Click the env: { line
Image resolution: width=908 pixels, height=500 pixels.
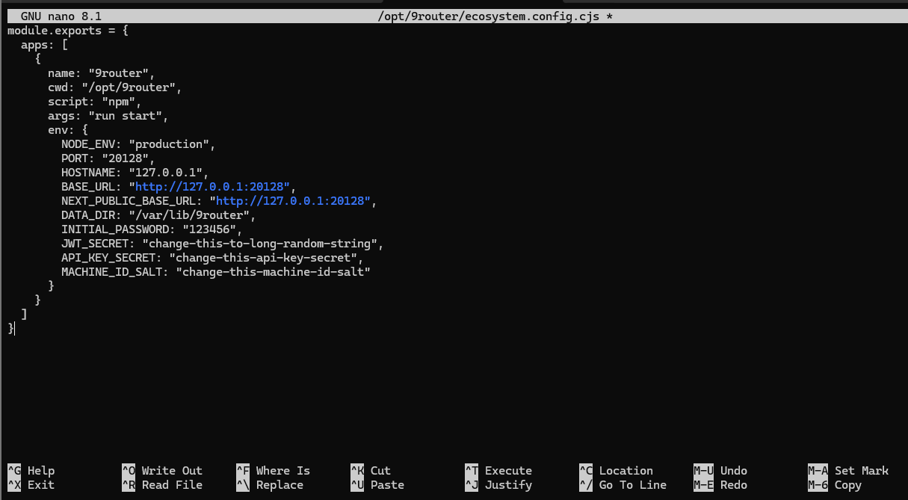tap(68, 130)
